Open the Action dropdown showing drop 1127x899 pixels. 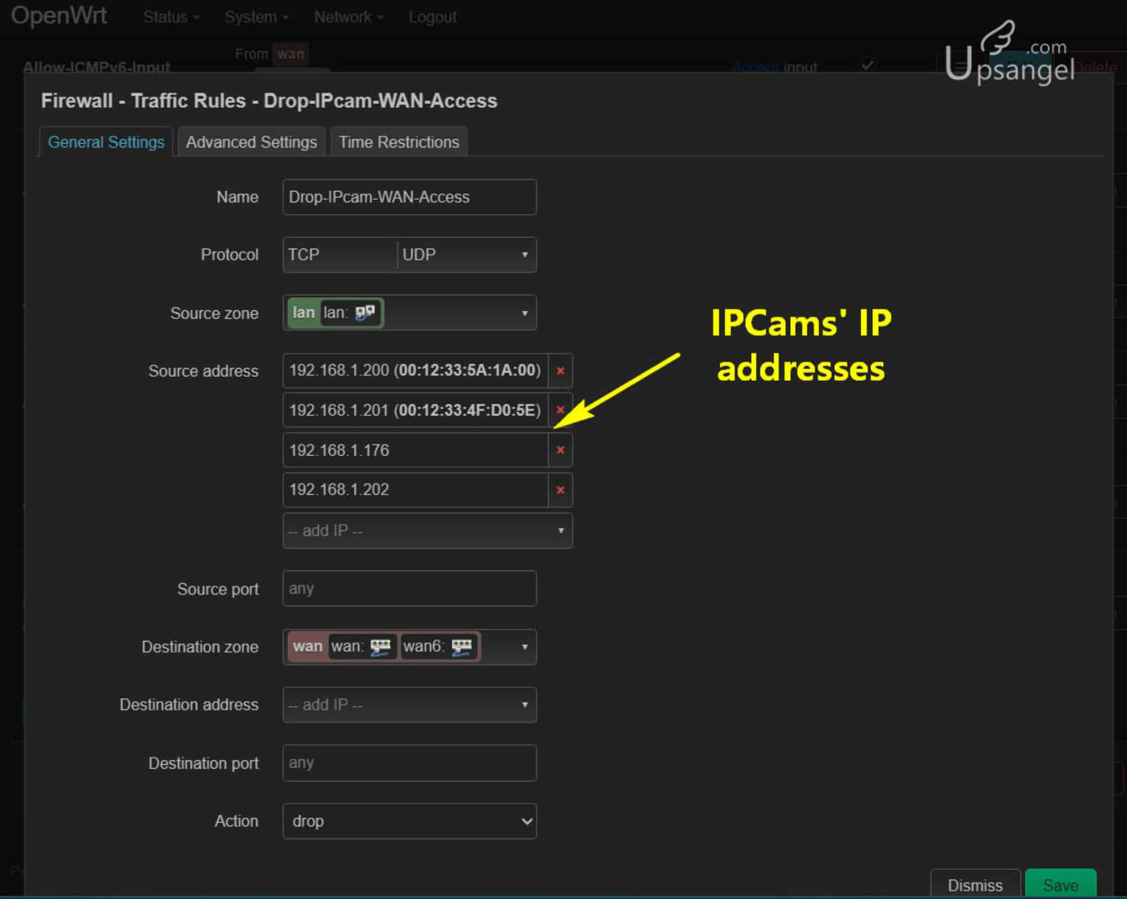coord(409,821)
